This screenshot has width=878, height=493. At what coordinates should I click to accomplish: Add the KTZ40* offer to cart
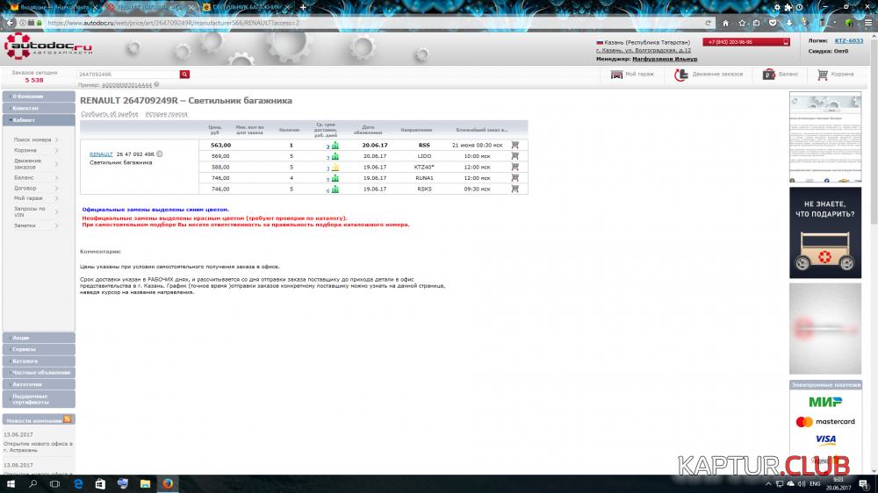point(515,167)
